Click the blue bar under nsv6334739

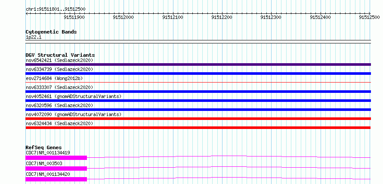pos(198,74)
